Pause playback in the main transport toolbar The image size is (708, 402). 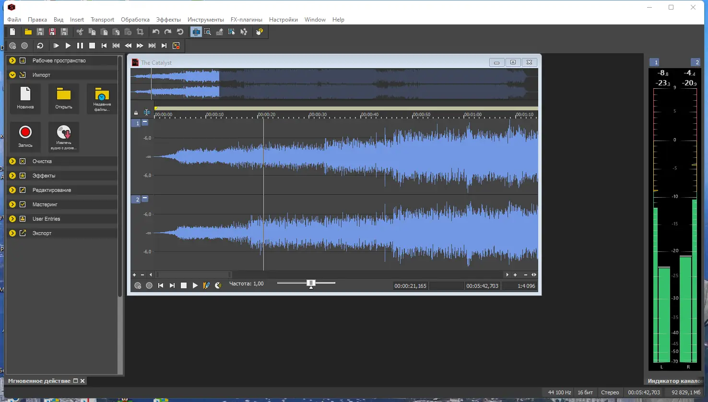click(x=80, y=46)
